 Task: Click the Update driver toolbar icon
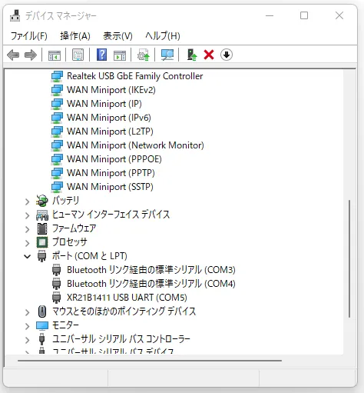[144, 55]
